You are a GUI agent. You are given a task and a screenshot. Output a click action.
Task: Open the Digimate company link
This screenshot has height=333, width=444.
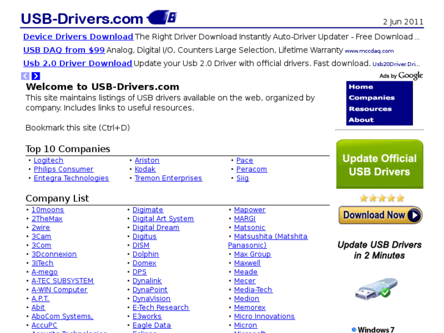point(148,210)
